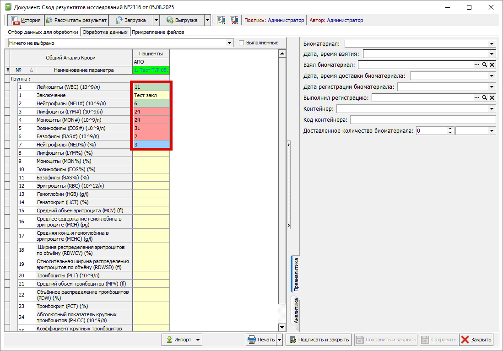503x351 pixels.
Task: Click Подписать и закрыть button
Action: pyautogui.click(x=319, y=340)
